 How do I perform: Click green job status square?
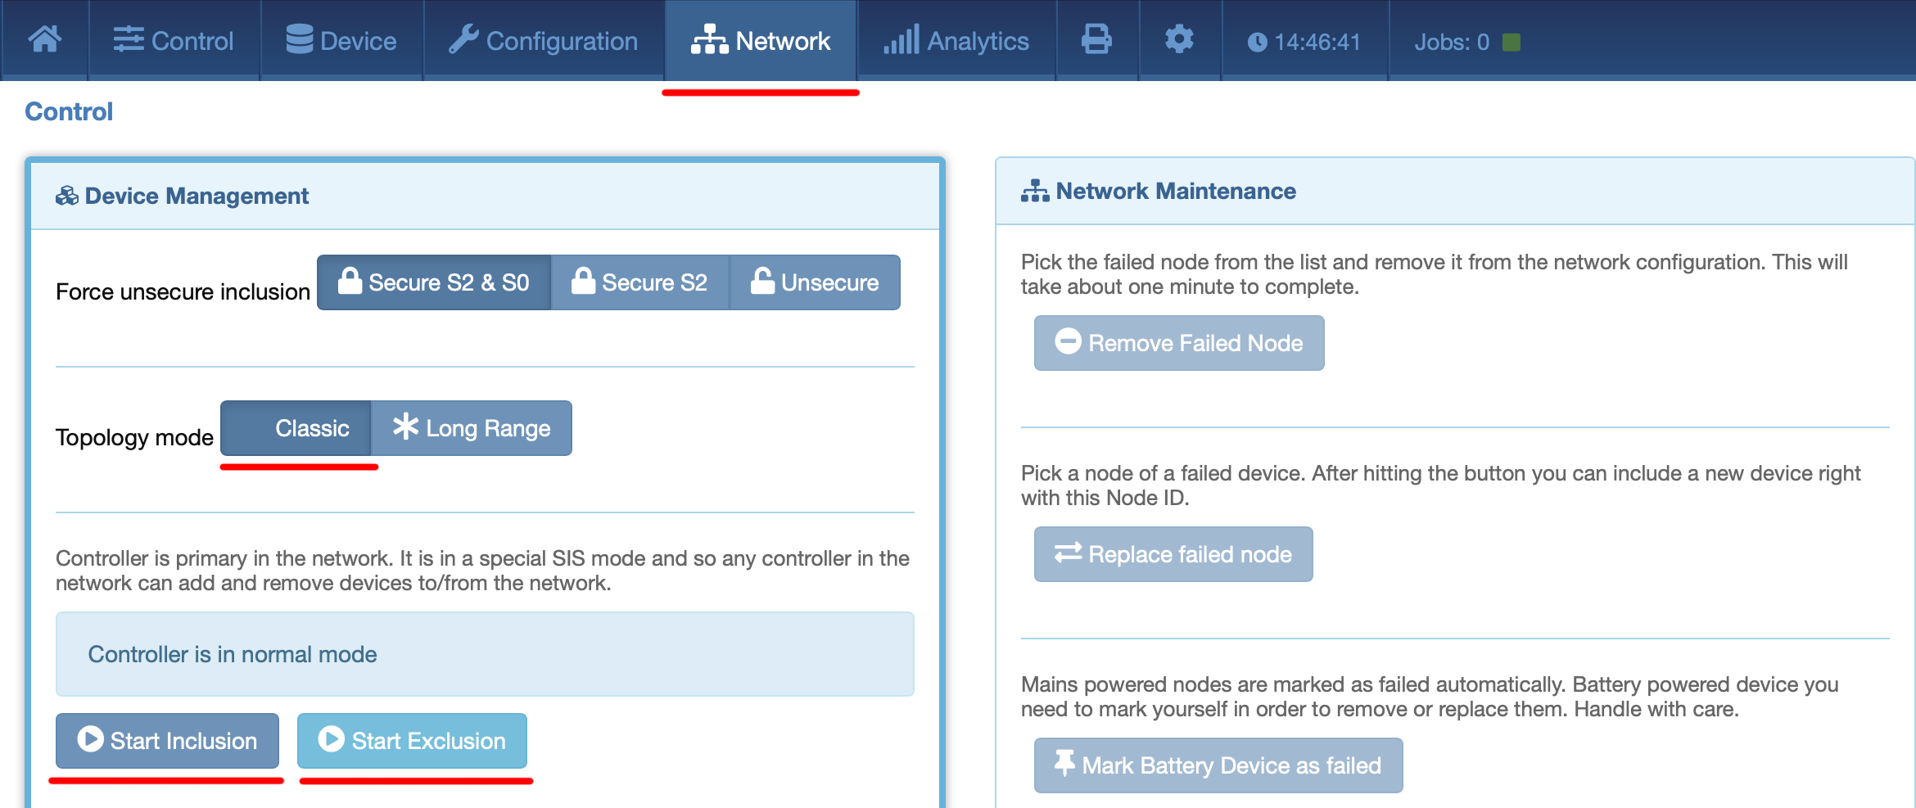pos(1512,42)
